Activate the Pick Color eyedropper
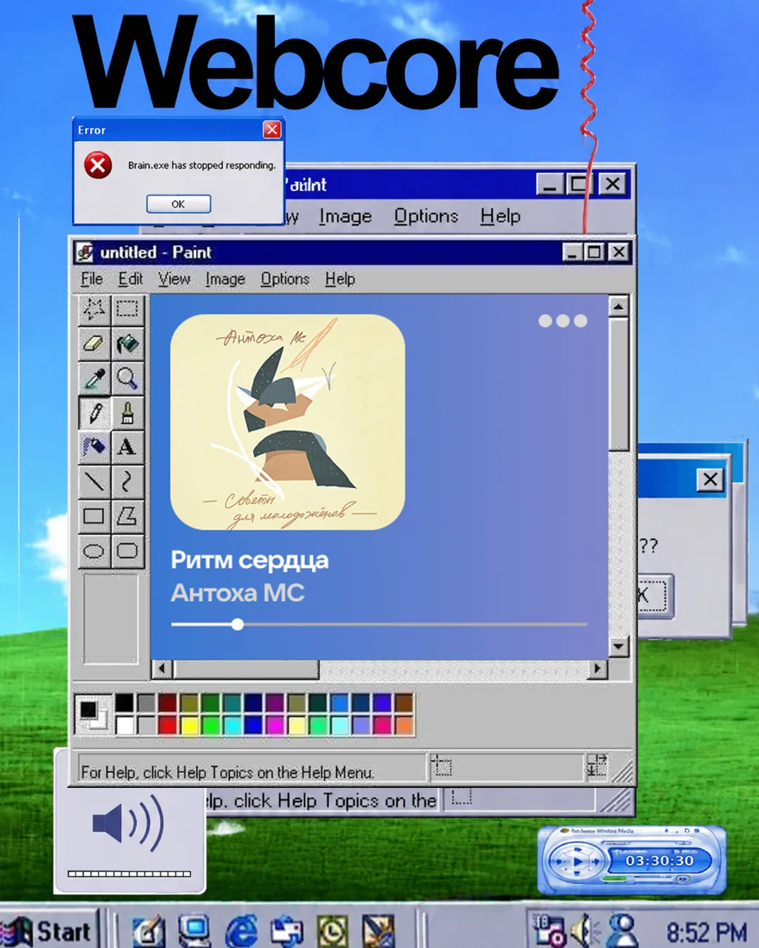The image size is (759, 948). [x=93, y=378]
